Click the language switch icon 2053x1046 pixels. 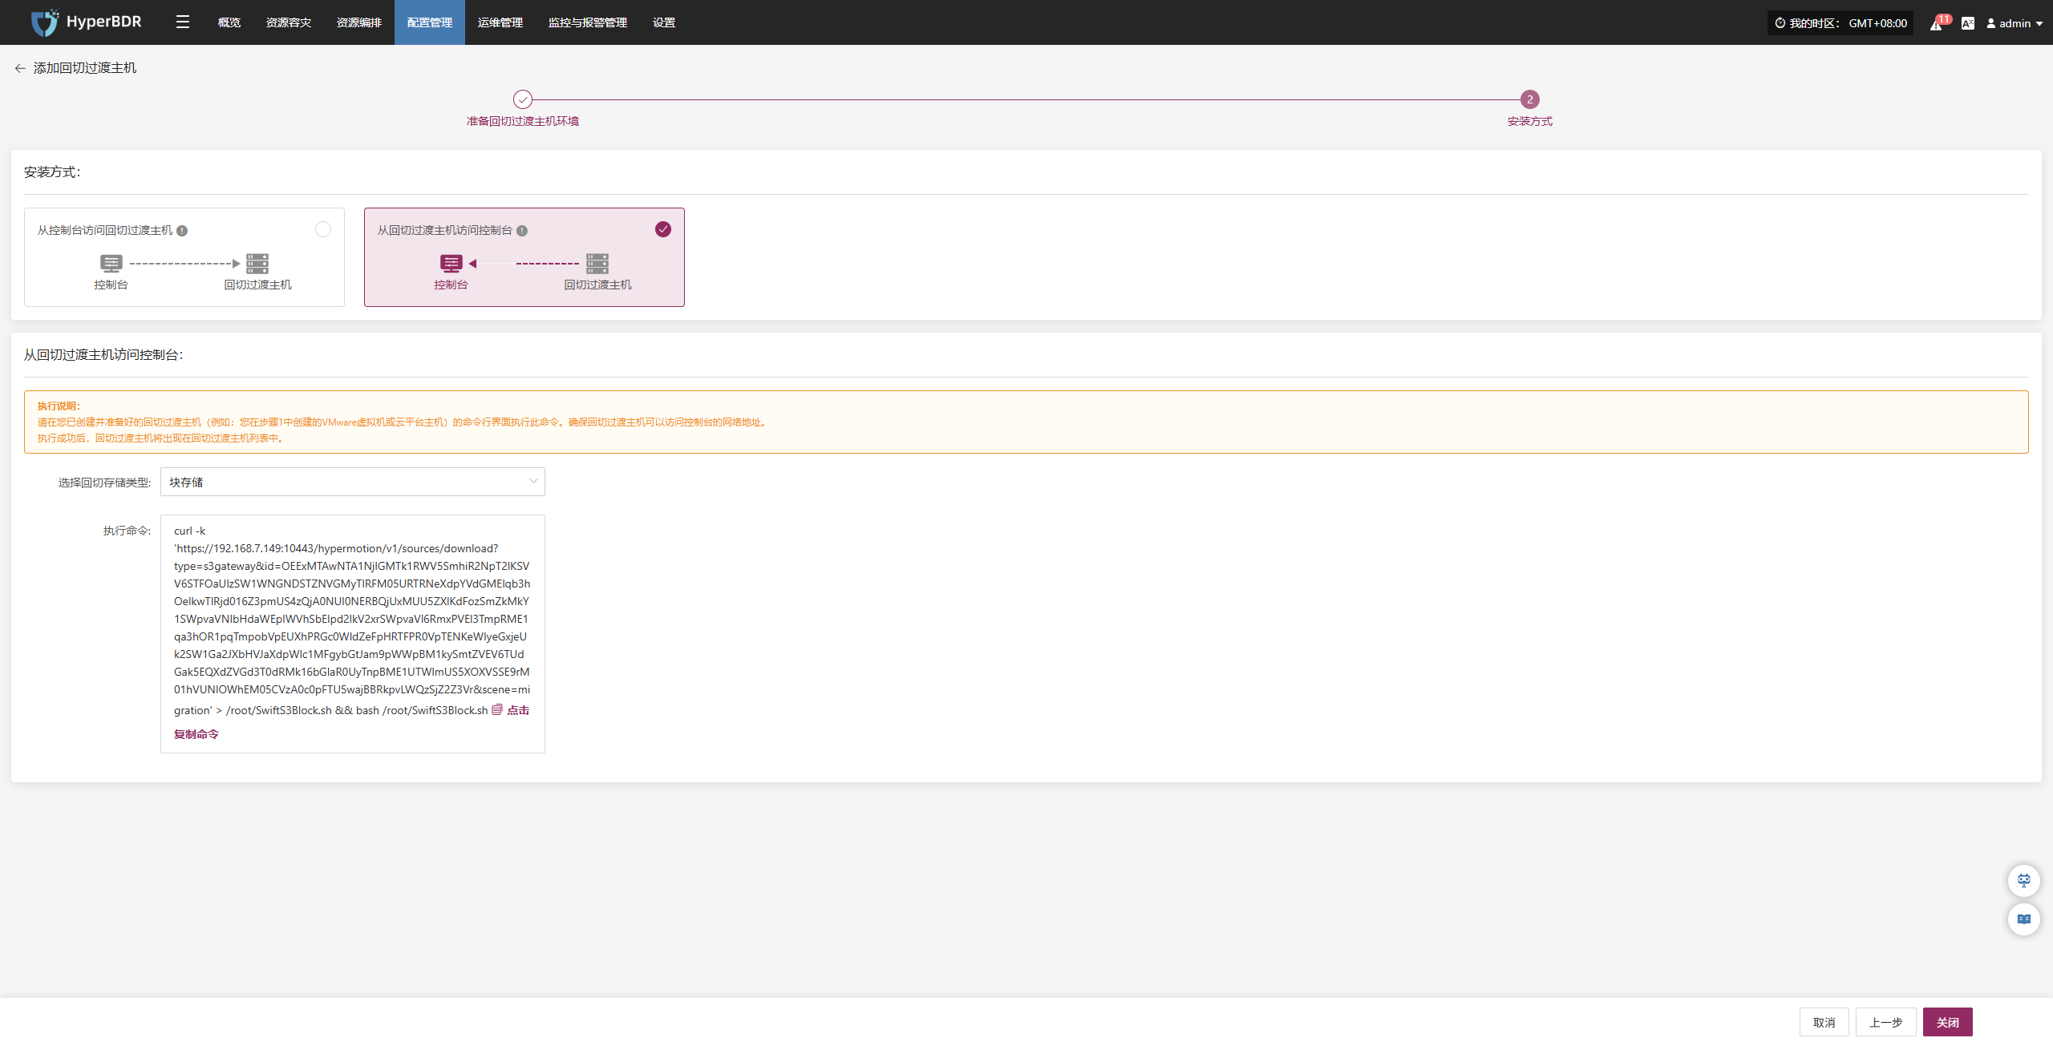(x=1967, y=23)
